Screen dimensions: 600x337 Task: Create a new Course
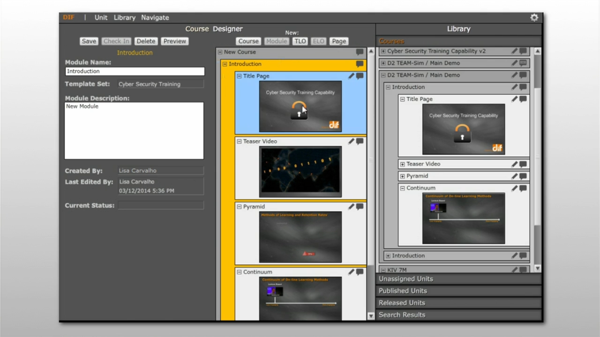coord(248,41)
